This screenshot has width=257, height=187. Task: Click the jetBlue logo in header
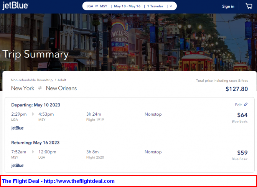[x=15, y=6]
